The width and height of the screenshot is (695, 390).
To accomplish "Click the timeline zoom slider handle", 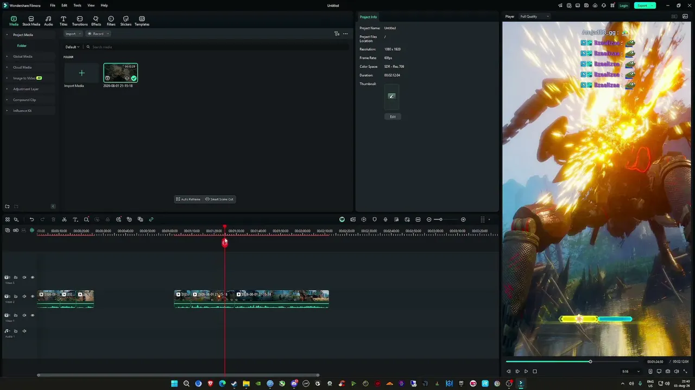I will click(x=441, y=219).
